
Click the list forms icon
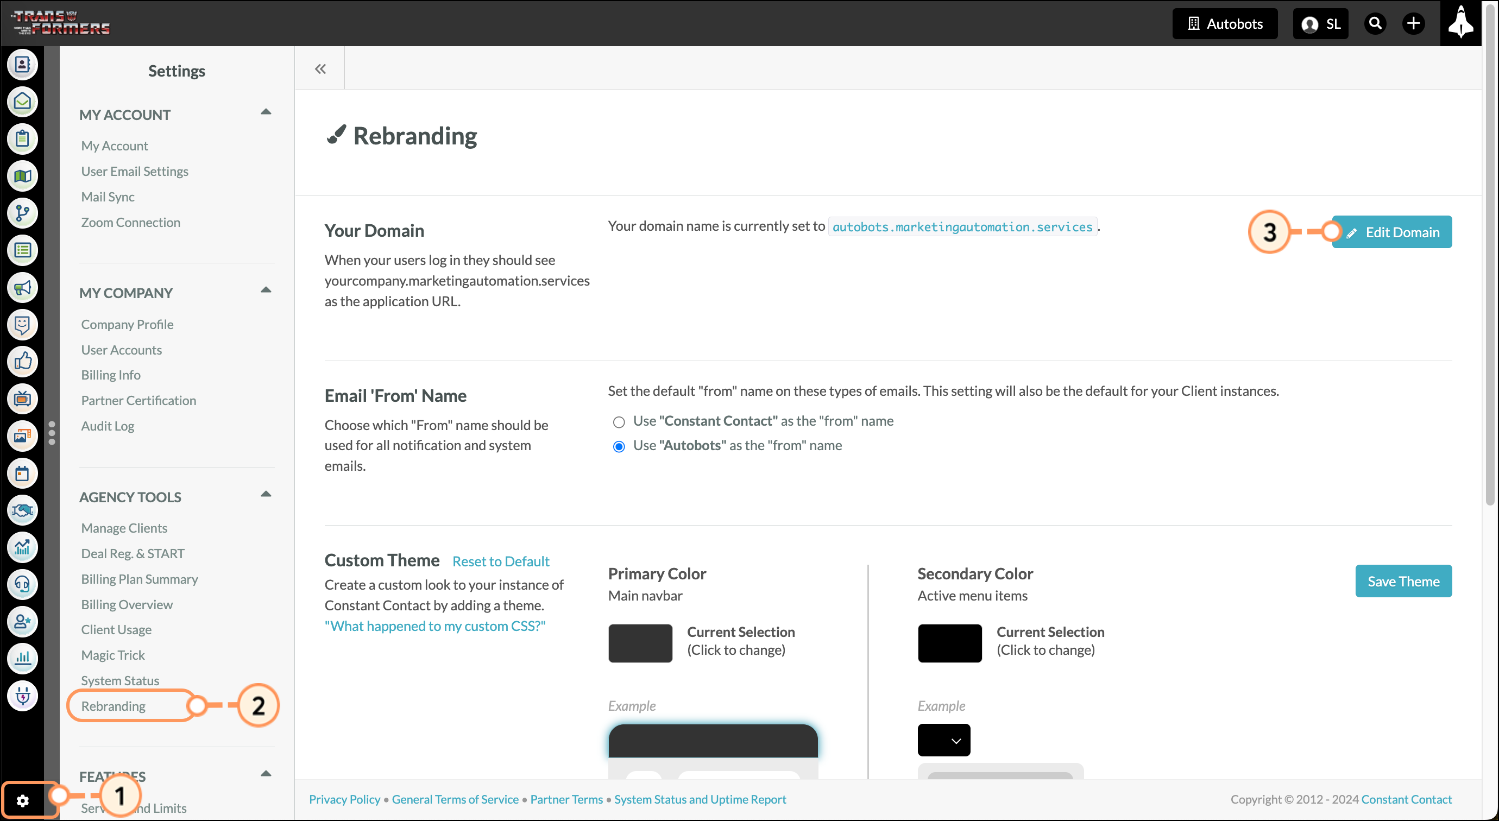pos(22,251)
